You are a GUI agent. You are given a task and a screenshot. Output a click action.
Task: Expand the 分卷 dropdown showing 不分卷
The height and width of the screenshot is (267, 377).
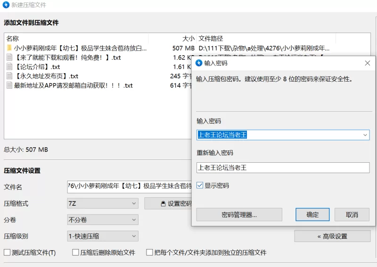103,220
